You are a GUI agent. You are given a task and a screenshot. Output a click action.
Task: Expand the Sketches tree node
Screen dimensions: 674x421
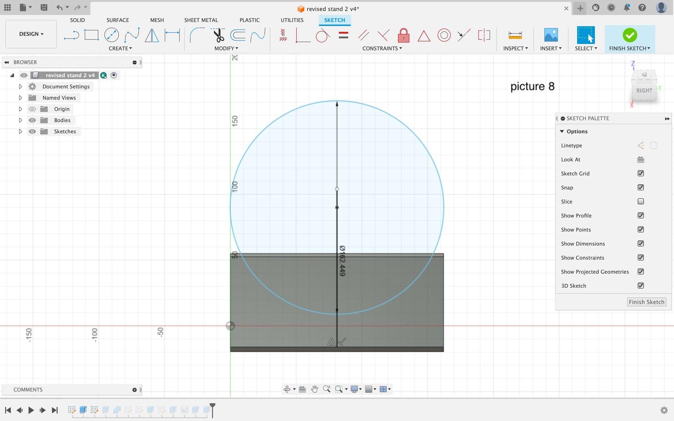click(x=20, y=131)
